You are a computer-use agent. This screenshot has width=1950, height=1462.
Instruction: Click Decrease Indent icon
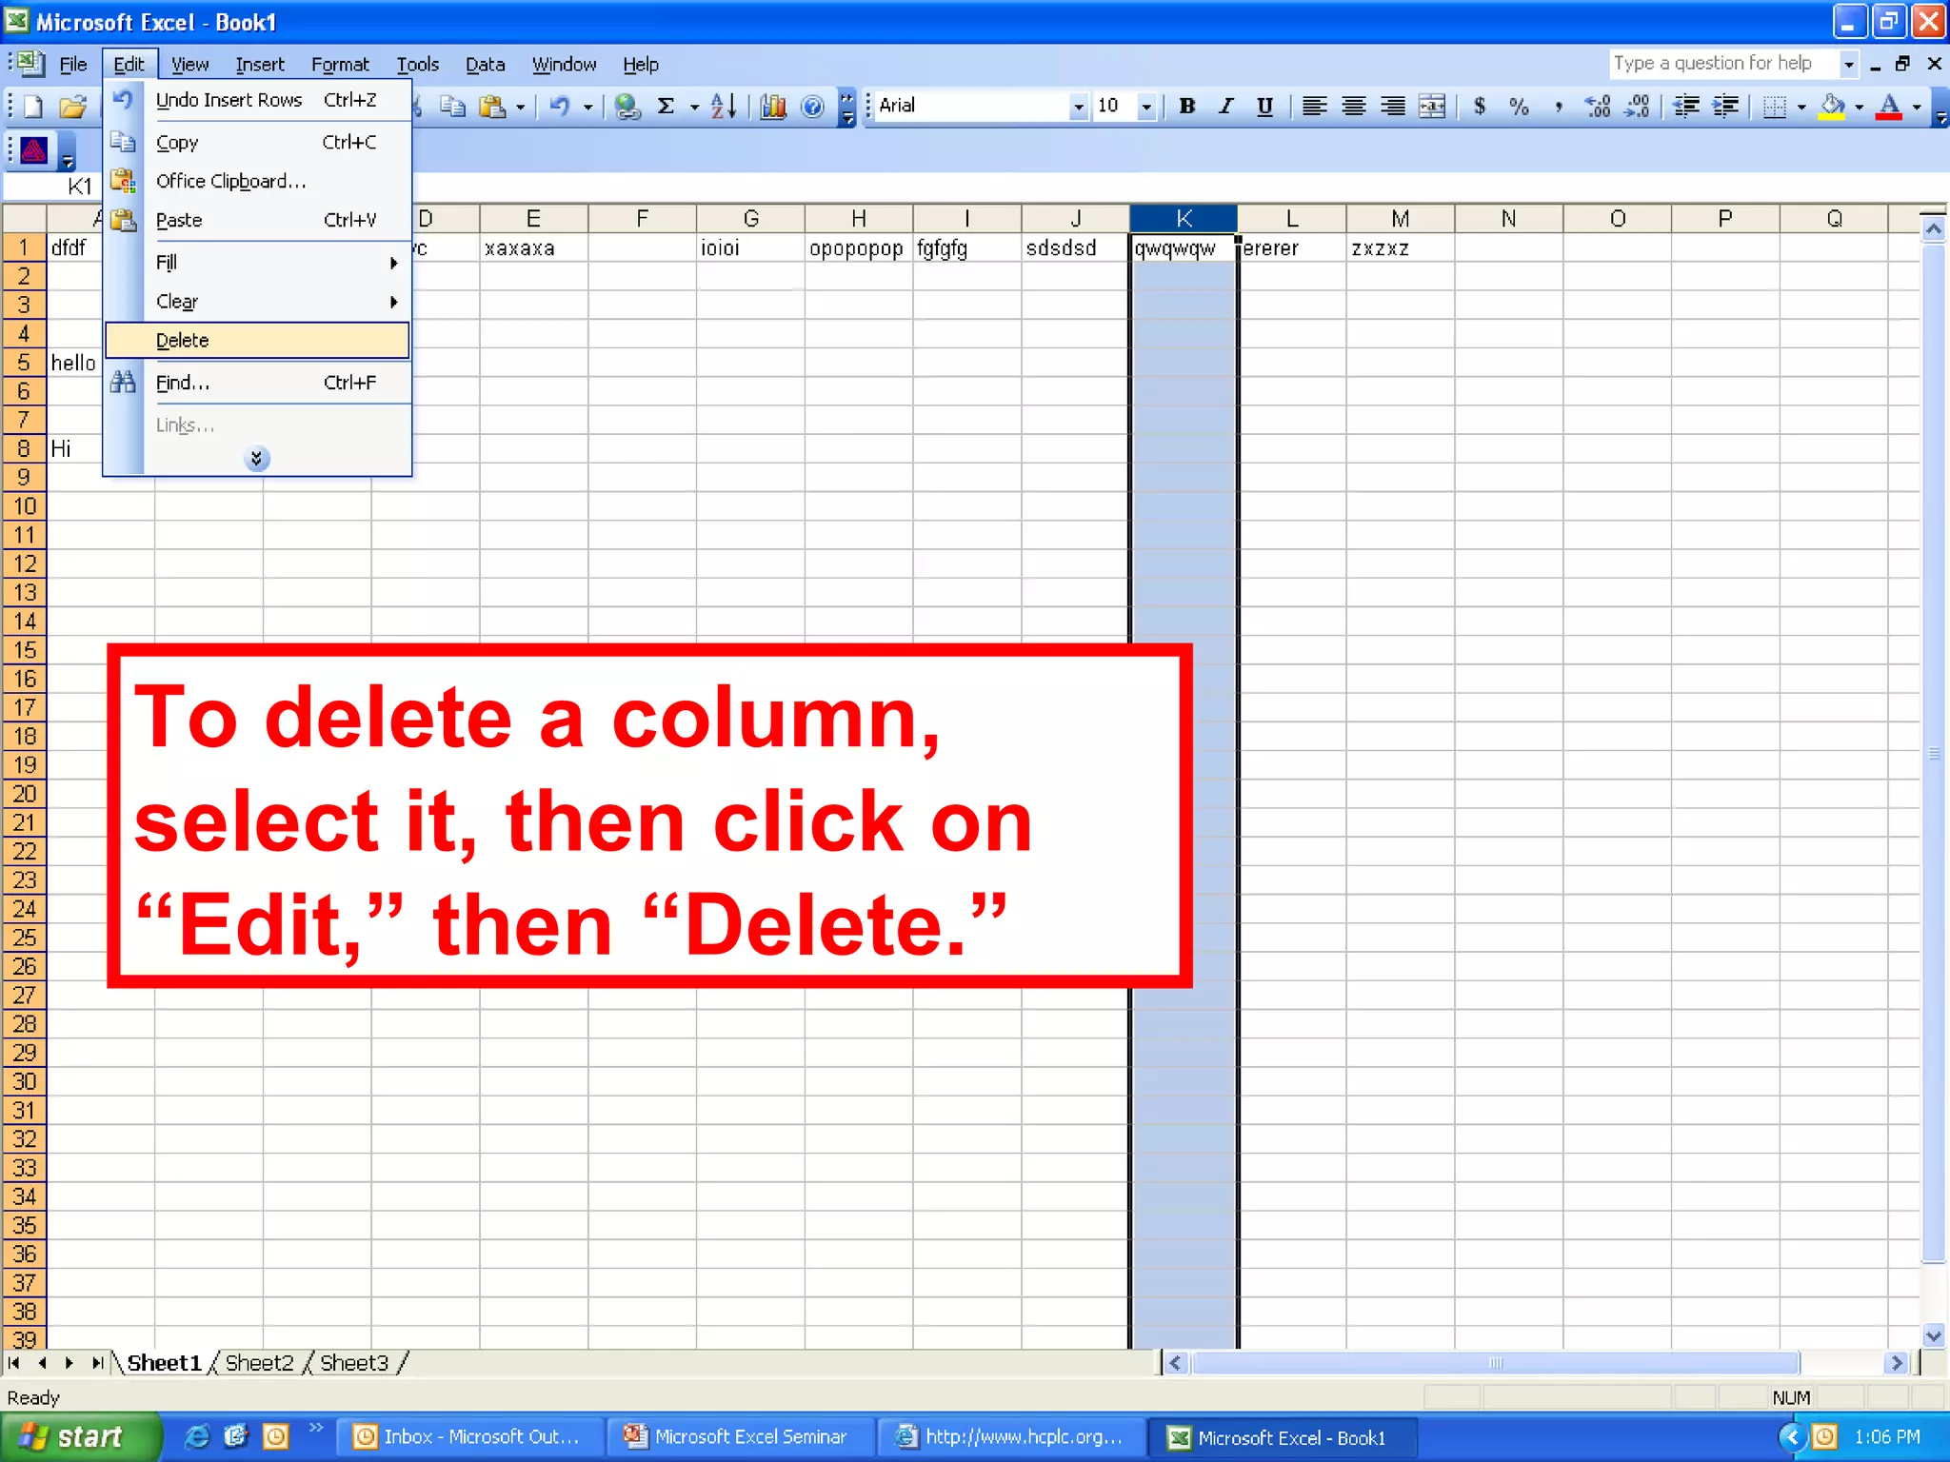coord(1686,107)
